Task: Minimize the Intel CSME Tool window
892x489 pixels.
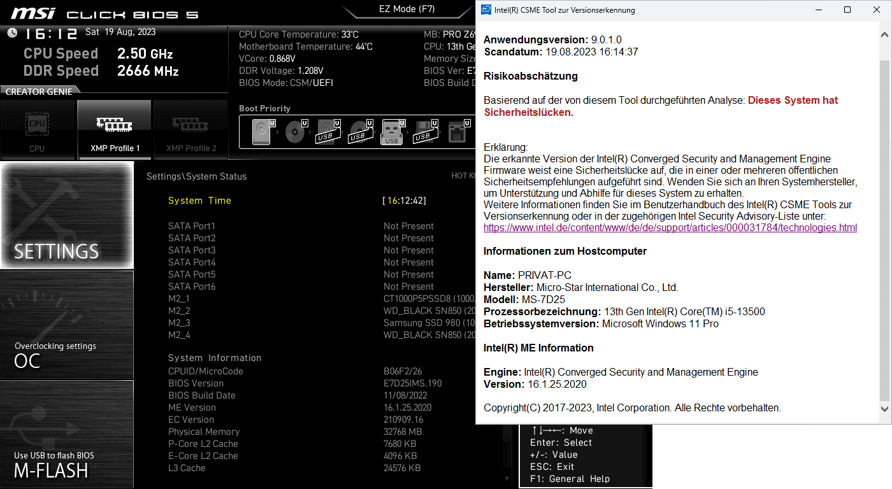Action: pyautogui.click(x=818, y=10)
